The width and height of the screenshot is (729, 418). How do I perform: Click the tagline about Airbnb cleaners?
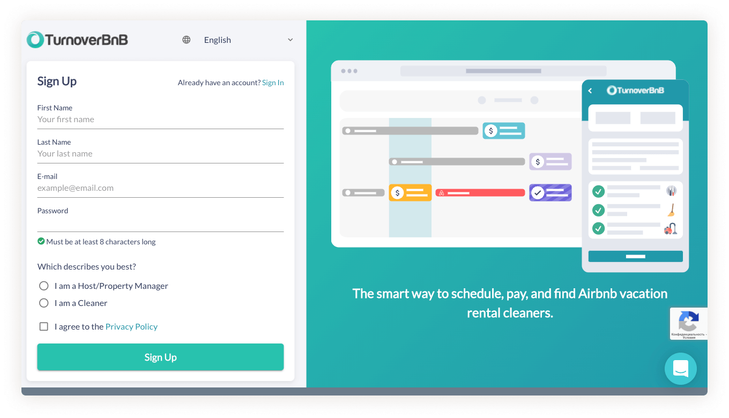(x=510, y=303)
